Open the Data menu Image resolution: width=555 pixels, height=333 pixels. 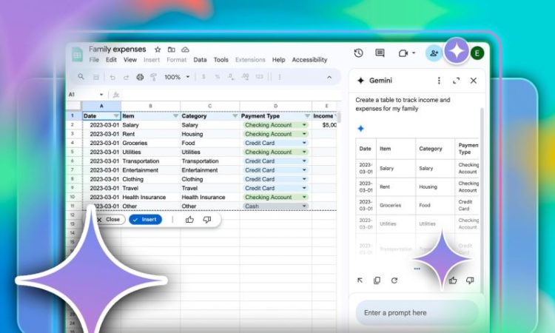pyautogui.click(x=200, y=60)
